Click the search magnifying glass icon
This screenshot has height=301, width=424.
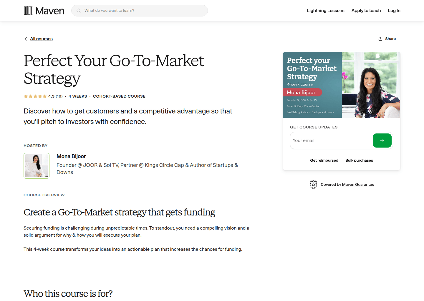click(78, 10)
